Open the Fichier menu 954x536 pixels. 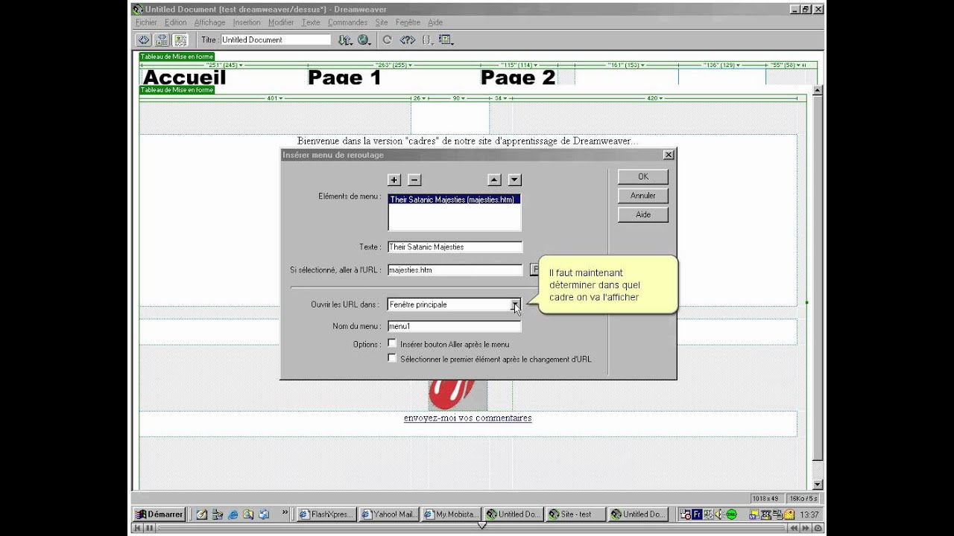146,22
